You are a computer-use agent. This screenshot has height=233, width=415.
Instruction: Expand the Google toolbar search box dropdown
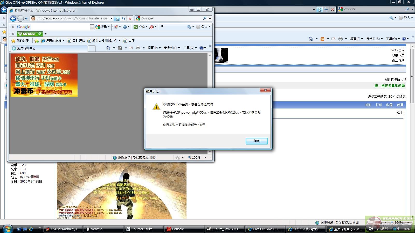[x=92, y=27]
